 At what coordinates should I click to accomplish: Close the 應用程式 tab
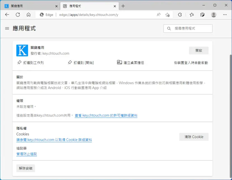(115, 6)
